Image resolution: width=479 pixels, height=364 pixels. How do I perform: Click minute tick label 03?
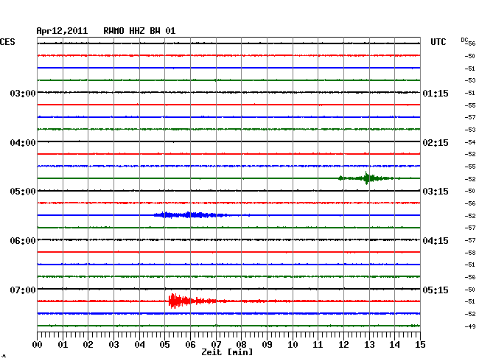click(113, 345)
